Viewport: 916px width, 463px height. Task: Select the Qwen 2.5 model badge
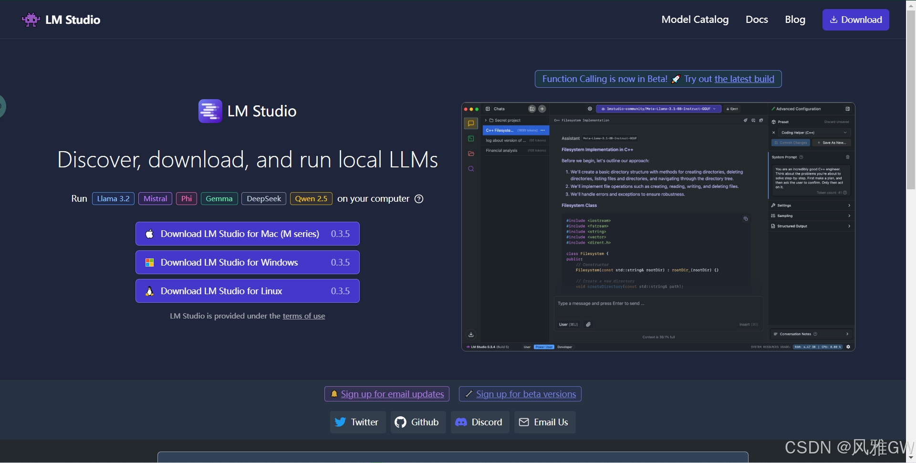pos(311,199)
